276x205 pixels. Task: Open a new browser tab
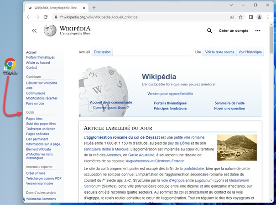click(94, 8)
